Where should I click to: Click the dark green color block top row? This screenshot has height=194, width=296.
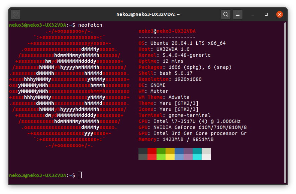pos(161,151)
